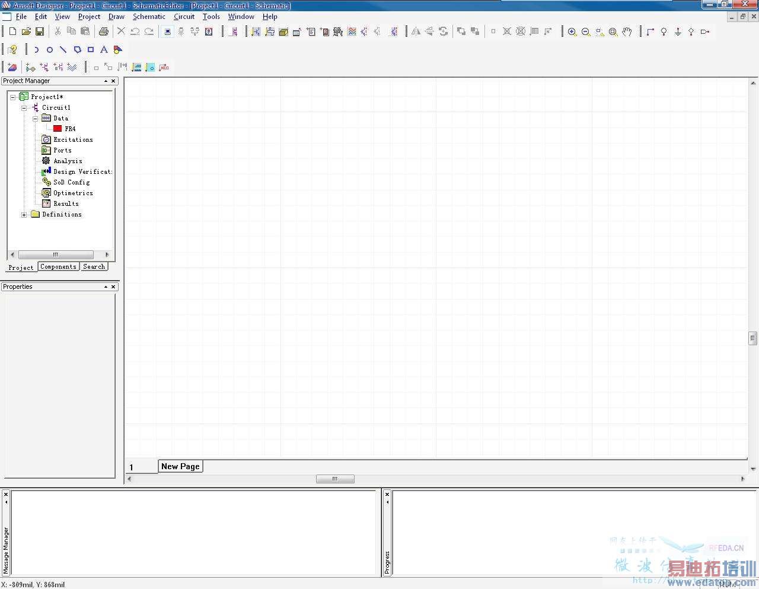The height and width of the screenshot is (589, 759).
Task: Choose the Draw Text 'A' tool
Action: (x=104, y=50)
